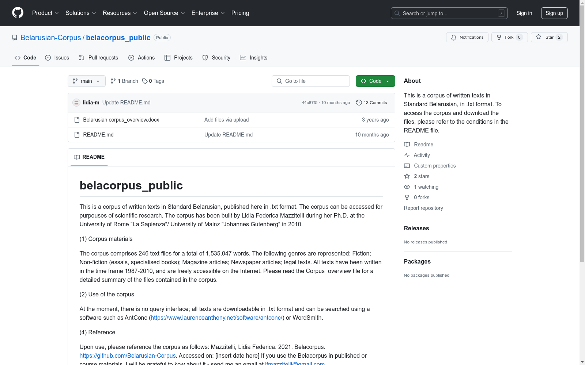View the 13 Commits history

point(371,103)
